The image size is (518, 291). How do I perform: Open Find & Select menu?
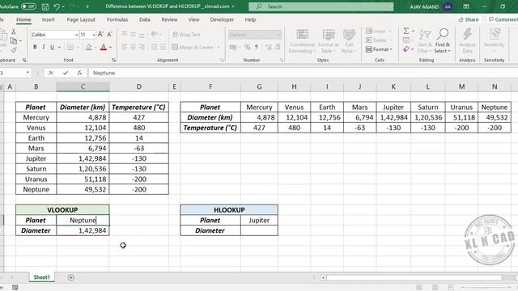(443, 41)
